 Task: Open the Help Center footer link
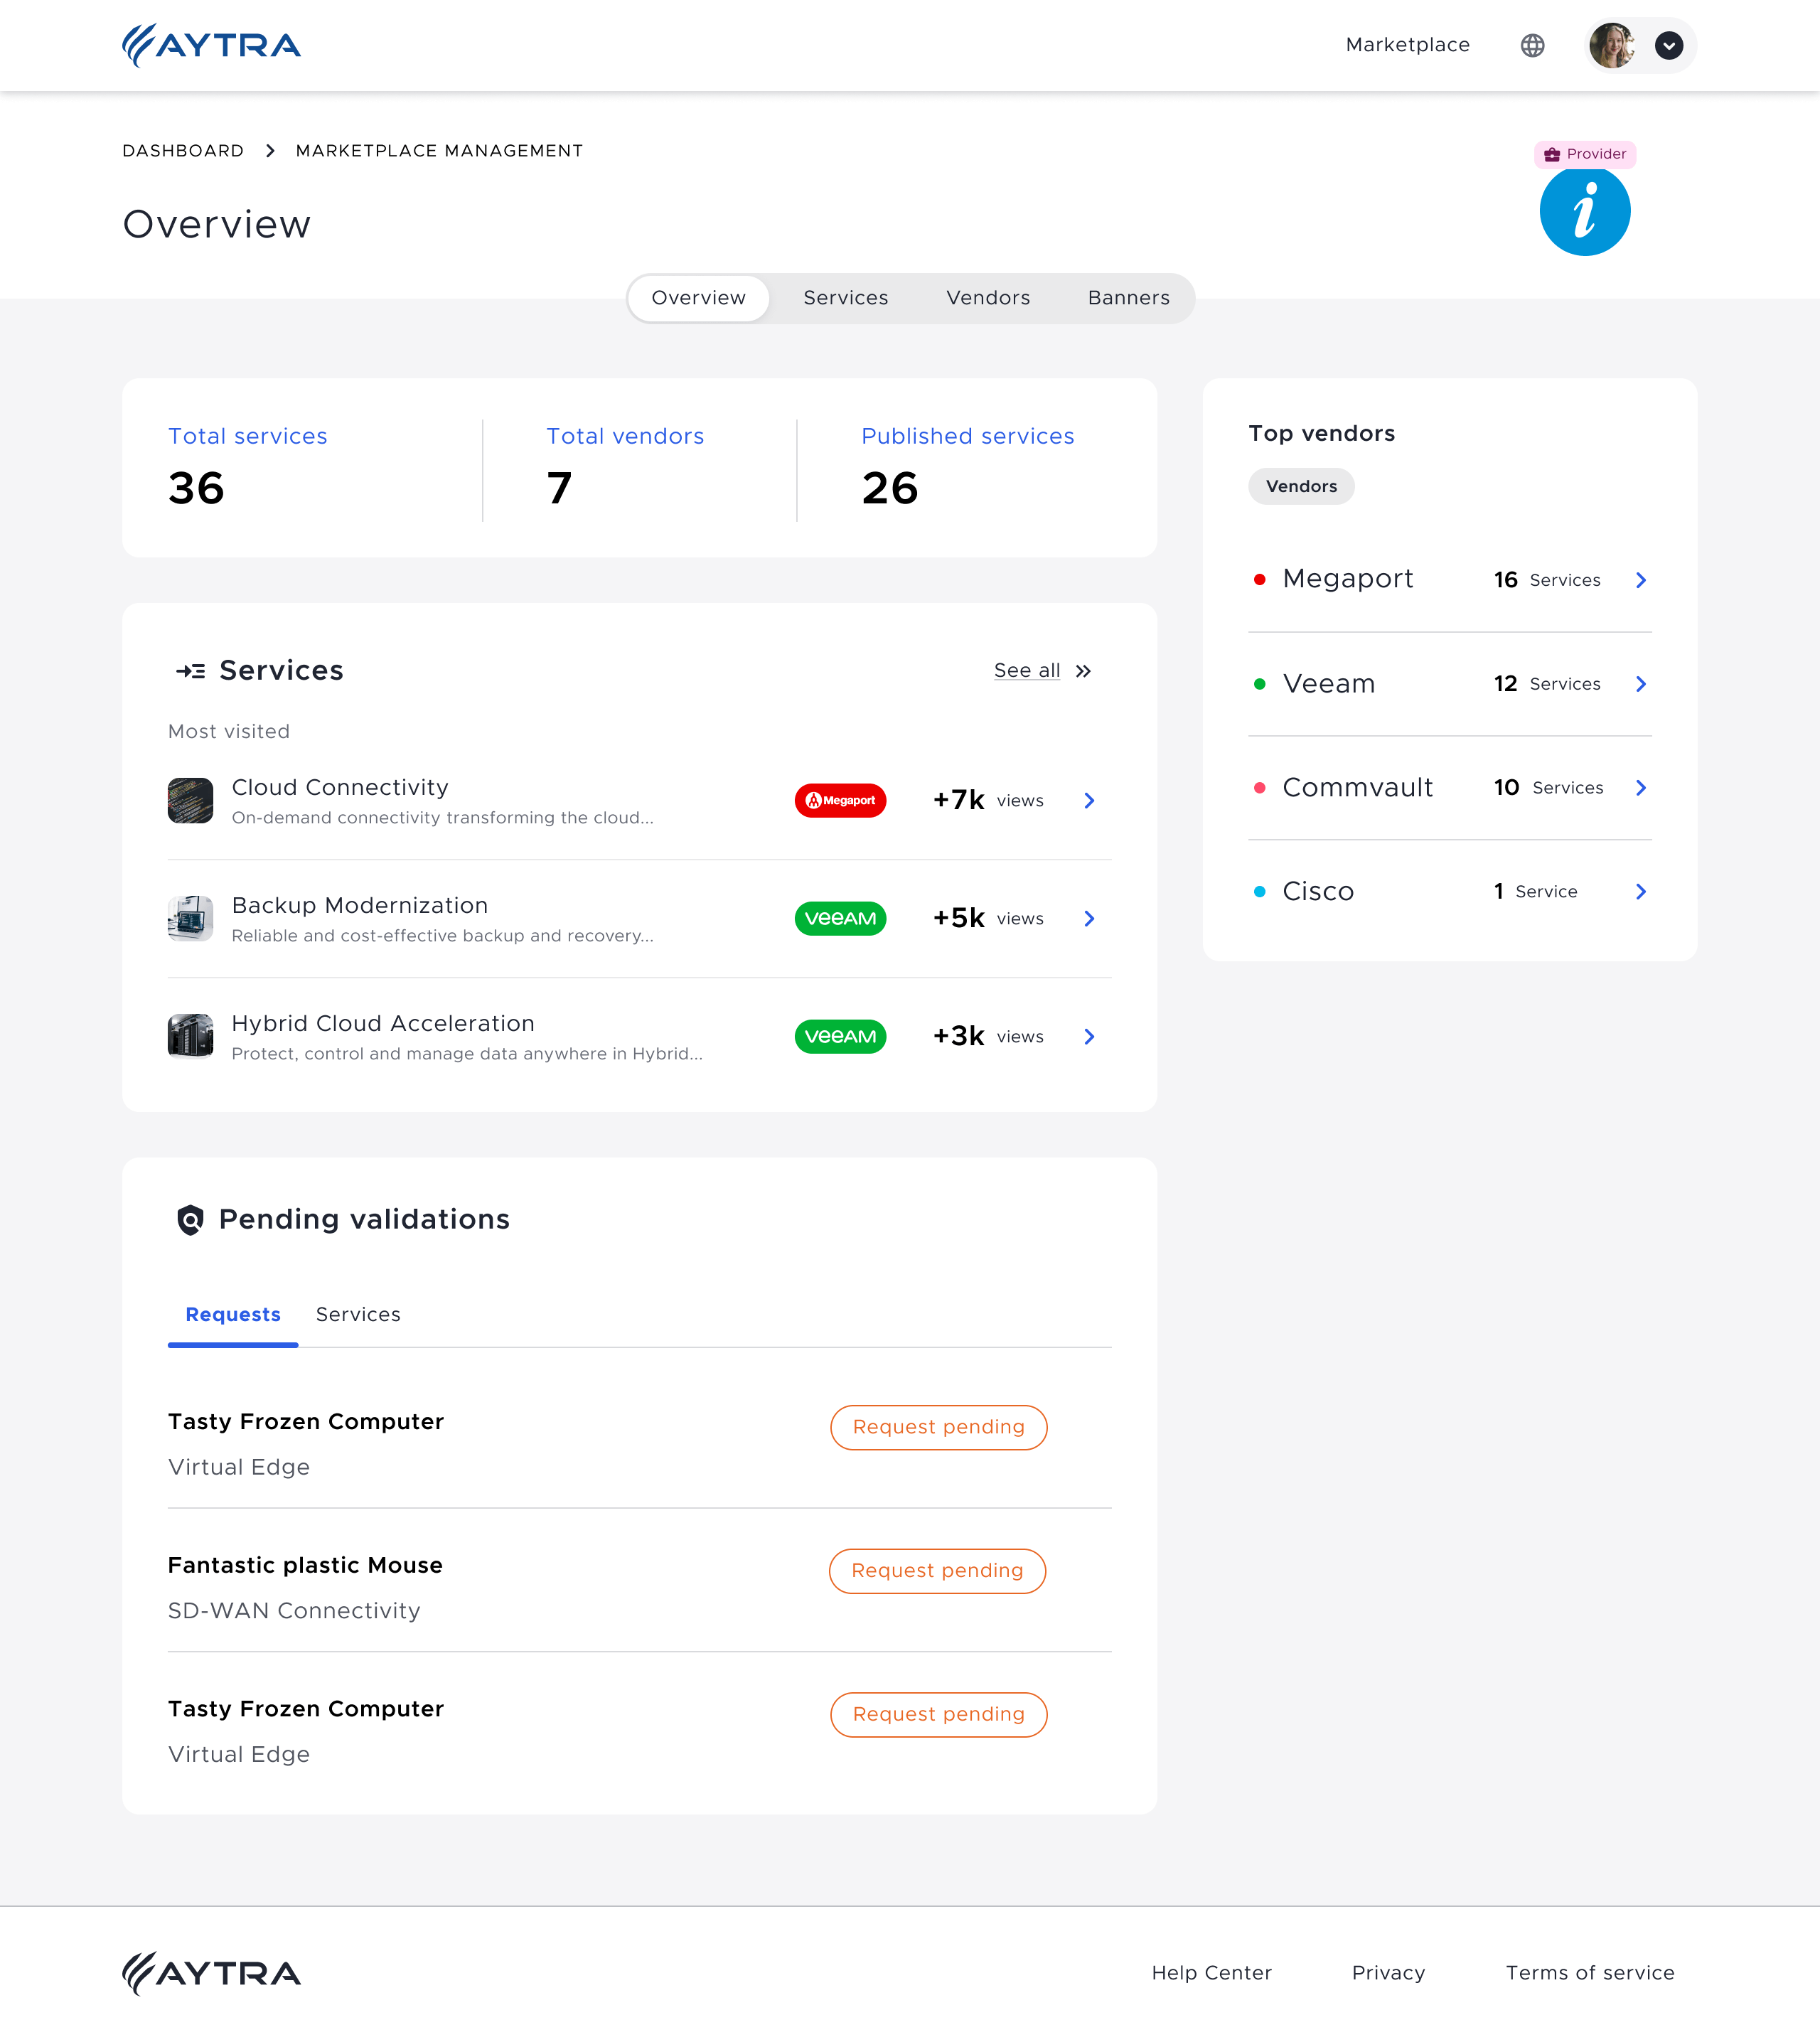1211,1974
